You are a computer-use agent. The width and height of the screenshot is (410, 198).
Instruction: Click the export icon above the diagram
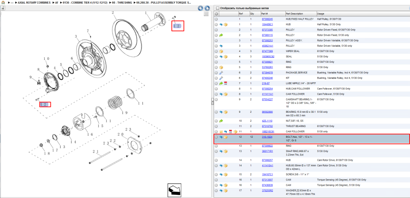tap(2, 8)
